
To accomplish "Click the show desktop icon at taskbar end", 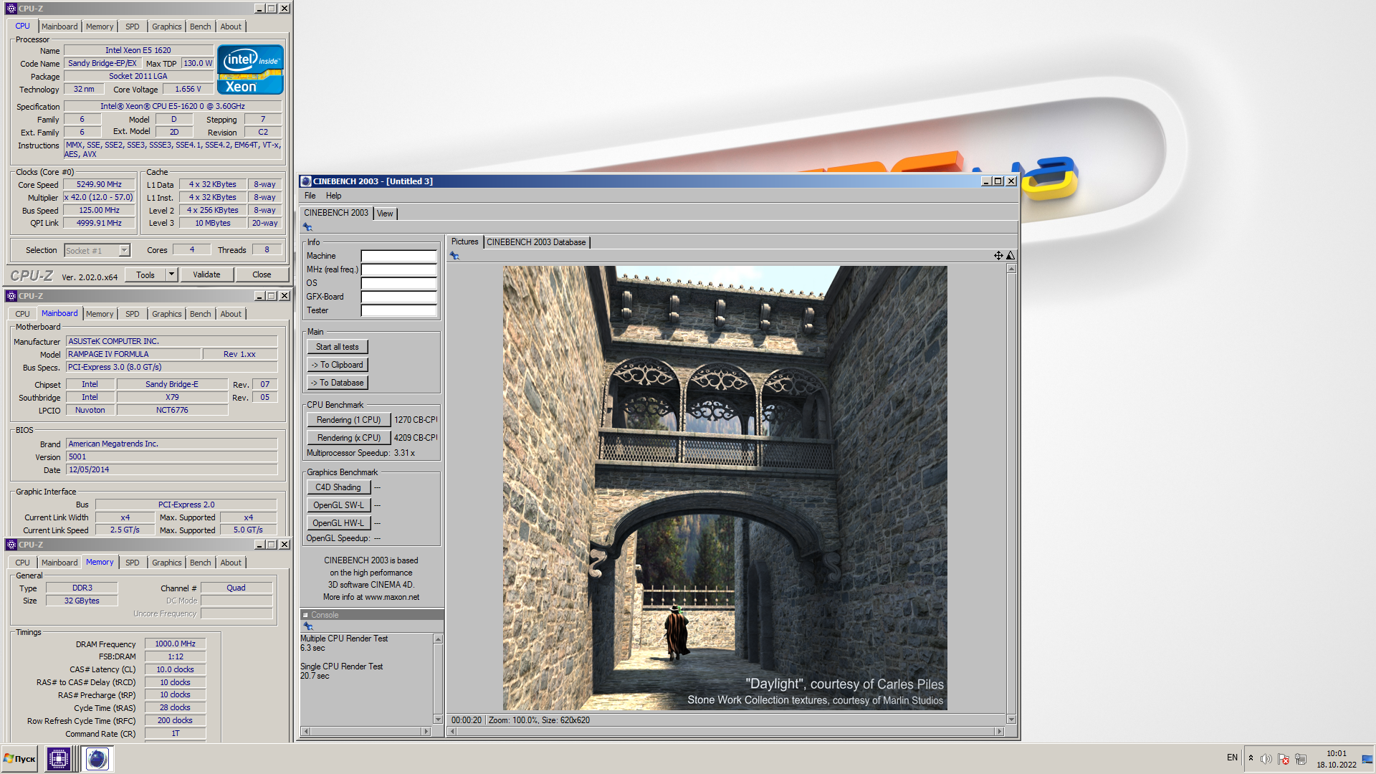I will pos(1367,758).
